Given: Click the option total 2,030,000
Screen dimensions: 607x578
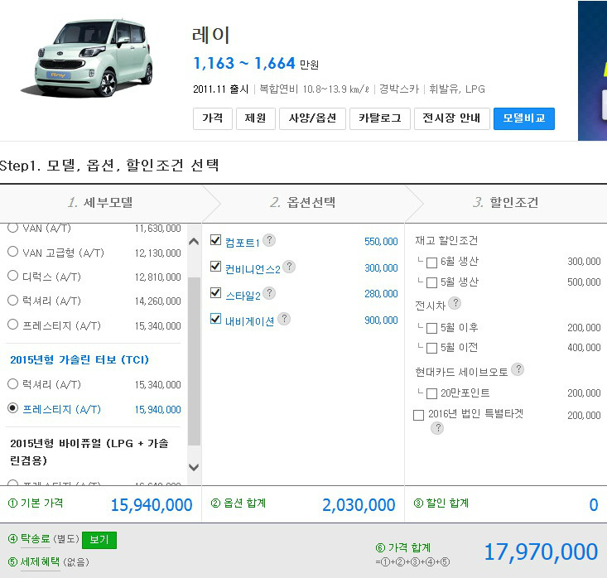Looking at the screenshot, I should coord(359,505).
